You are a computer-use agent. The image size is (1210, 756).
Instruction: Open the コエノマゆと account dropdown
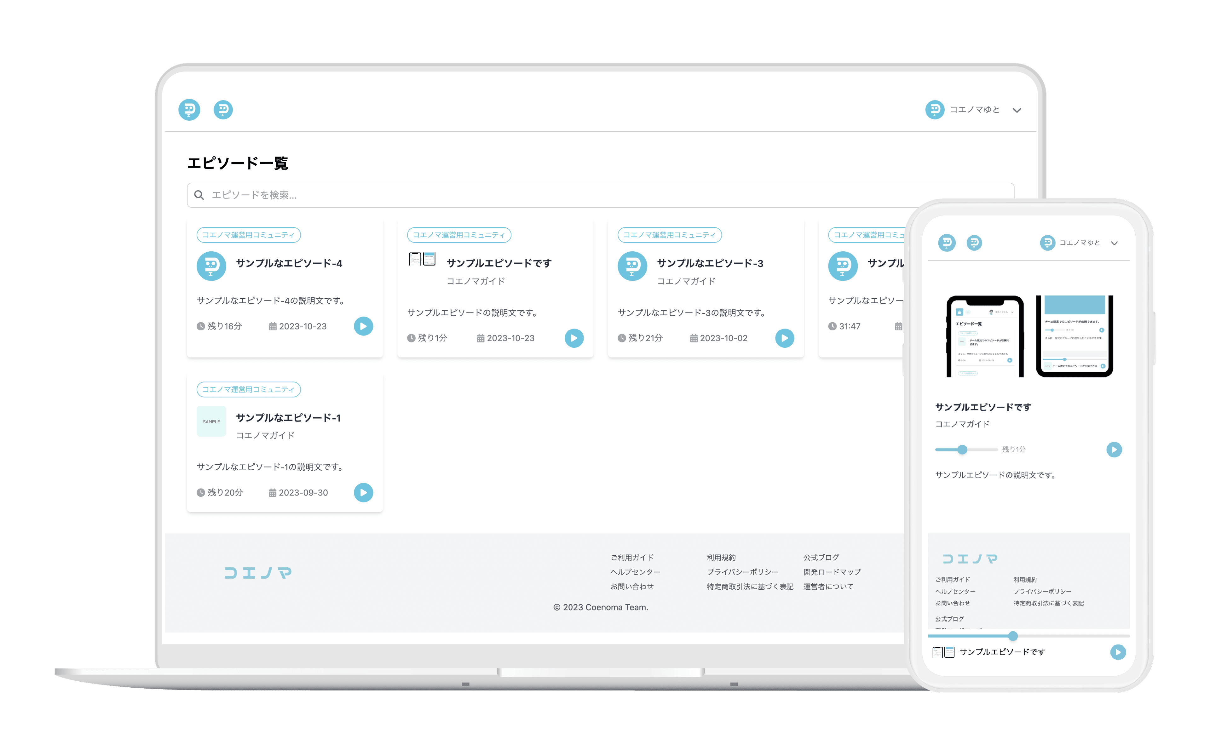pyautogui.click(x=1017, y=111)
